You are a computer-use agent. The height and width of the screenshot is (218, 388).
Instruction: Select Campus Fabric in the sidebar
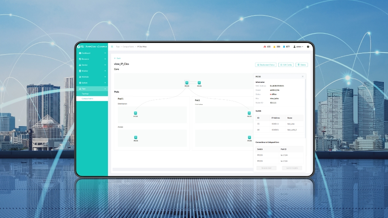click(x=88, y=98)
